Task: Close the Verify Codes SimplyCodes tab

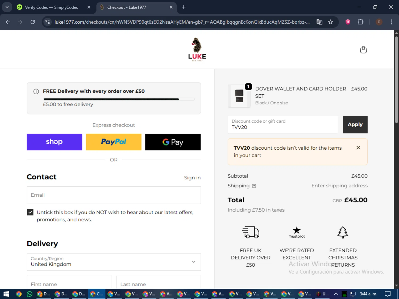Action: [89, 7]
